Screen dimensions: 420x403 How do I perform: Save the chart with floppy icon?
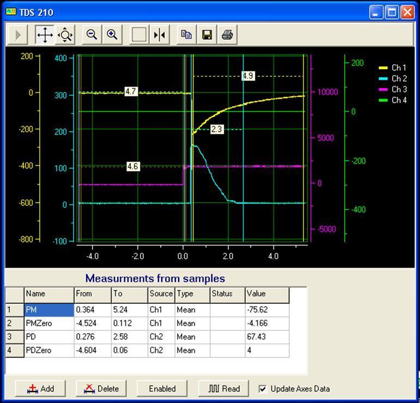(x=207, y=35)
